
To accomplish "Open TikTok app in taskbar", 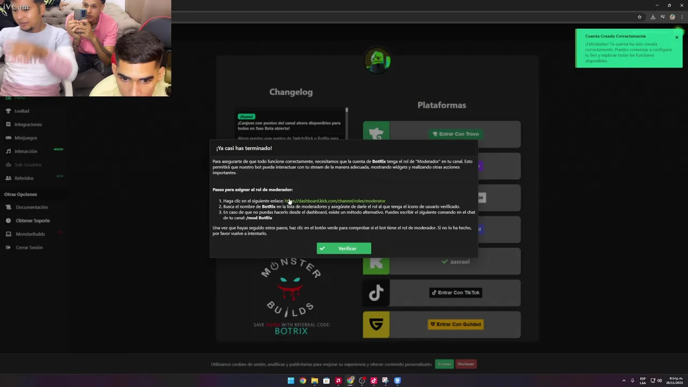I will pyautogui.click(x=374, y=381).
